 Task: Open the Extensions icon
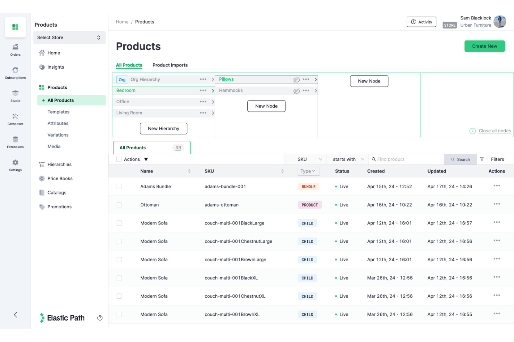15,140
